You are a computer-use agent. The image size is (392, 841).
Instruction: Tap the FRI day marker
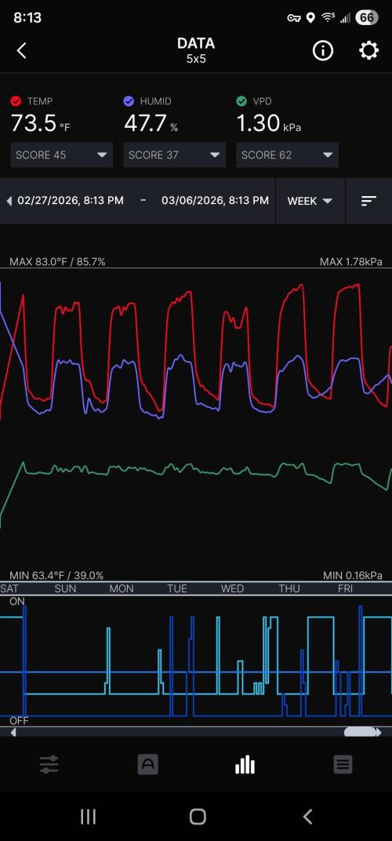[x=345, y=588]
